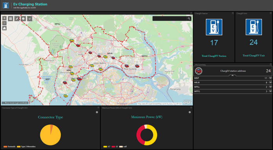Zoom out on the map
The image size is (273, 150).
(x=4, y=23)
